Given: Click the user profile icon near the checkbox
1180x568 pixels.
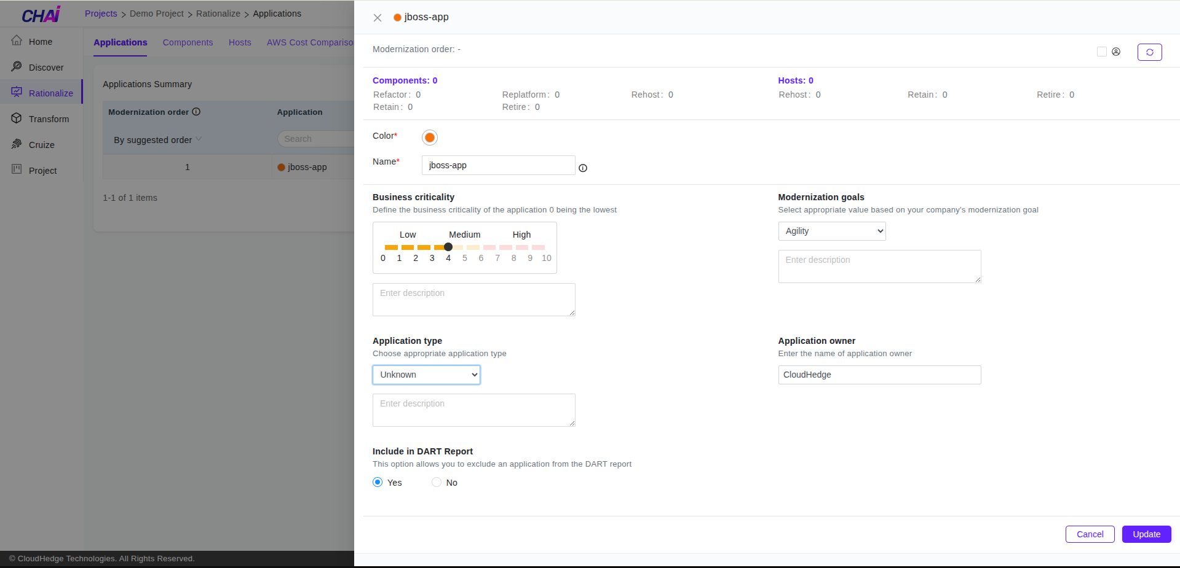Looking at the screenshot, I should (1116, 52).
